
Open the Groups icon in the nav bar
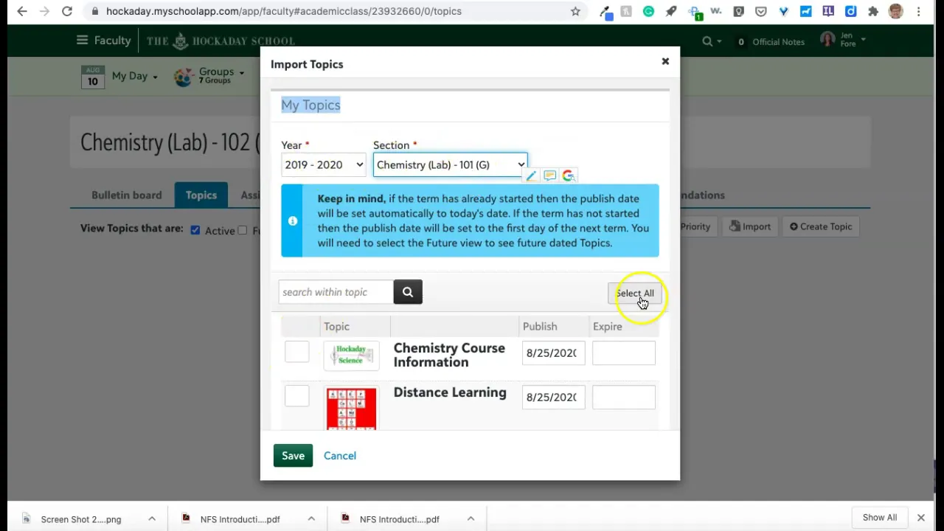(x=184, y=77)
